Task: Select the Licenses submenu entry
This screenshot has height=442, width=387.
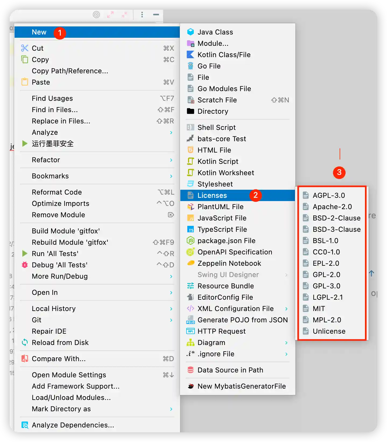Action: pyautogui.click(x=238, y=195)
